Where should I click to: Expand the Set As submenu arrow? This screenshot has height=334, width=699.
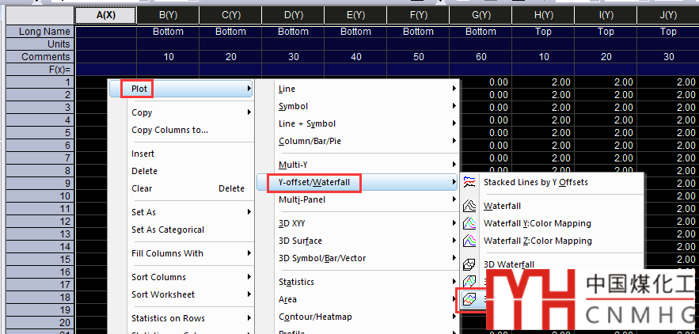(x=249, y=212)
